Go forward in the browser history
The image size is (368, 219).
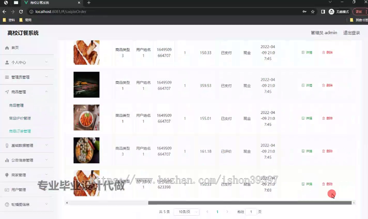coord(13,11)
